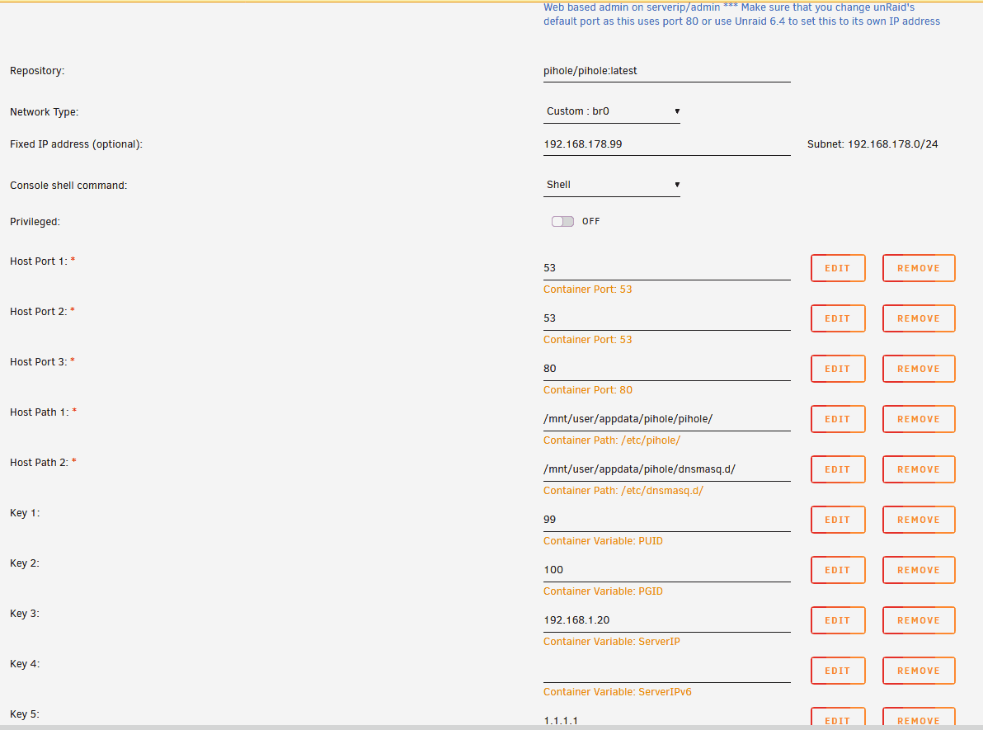Remove the Host Port 3 entry
Screen dimensions: 983x730
[x=919, y=369]
